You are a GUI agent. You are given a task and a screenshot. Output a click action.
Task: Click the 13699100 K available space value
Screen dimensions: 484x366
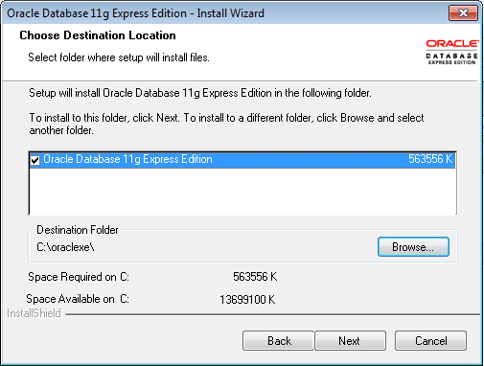click(x=247, y=300)
